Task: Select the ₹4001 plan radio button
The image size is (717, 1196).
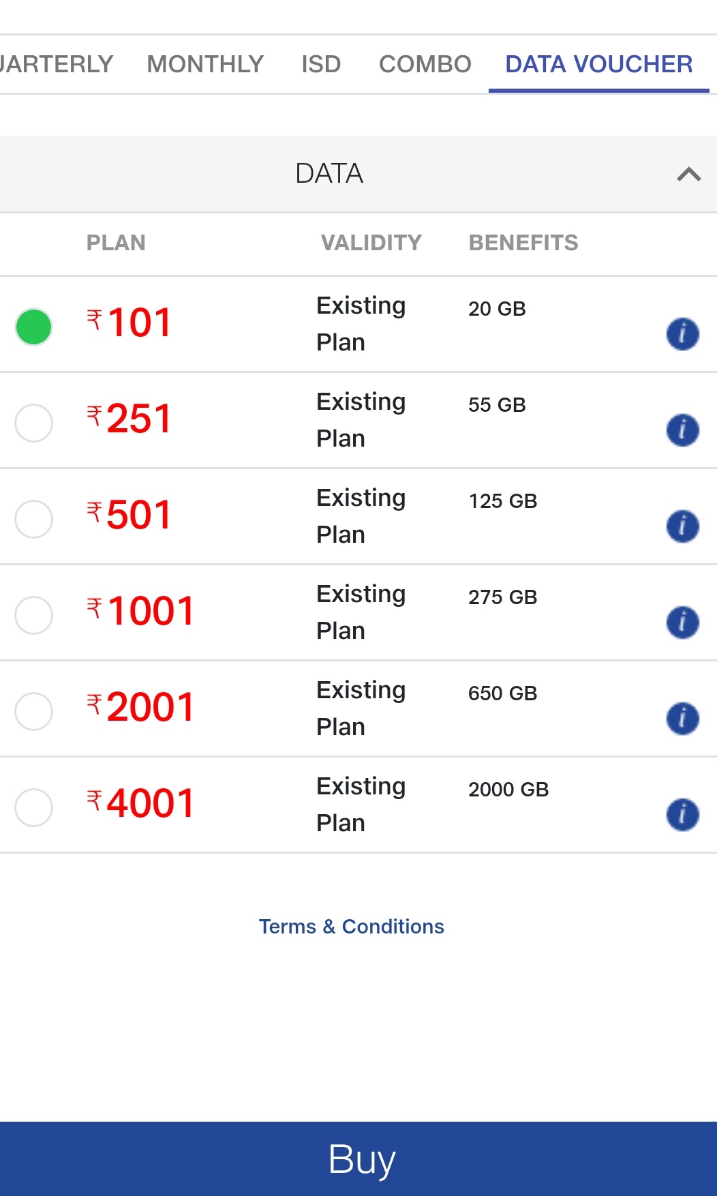Action: coord(34,807)
